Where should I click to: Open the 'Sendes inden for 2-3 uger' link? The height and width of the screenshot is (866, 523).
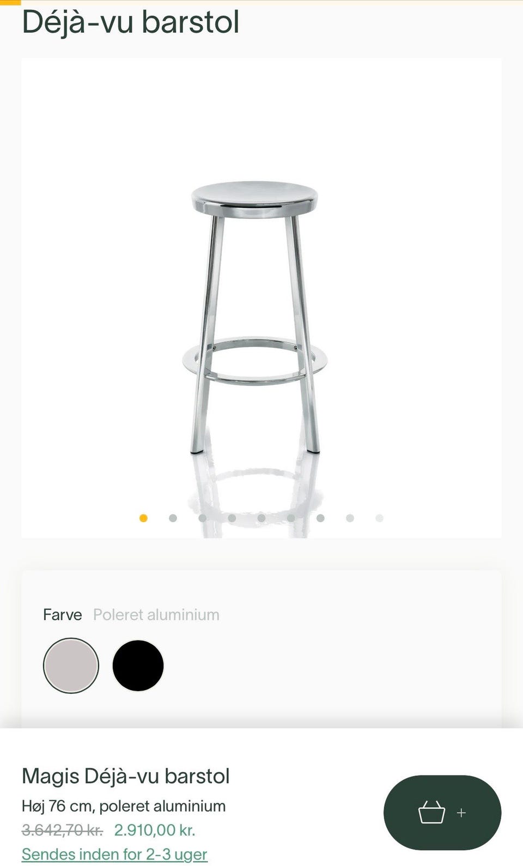click(114, 854)
